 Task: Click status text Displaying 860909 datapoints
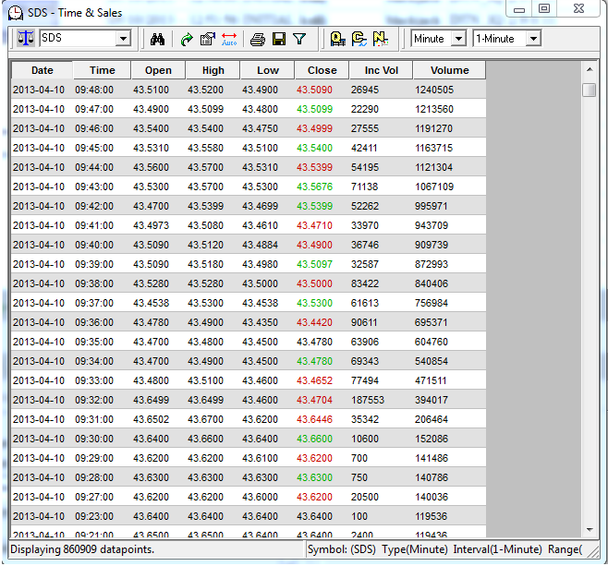point(82,549)
